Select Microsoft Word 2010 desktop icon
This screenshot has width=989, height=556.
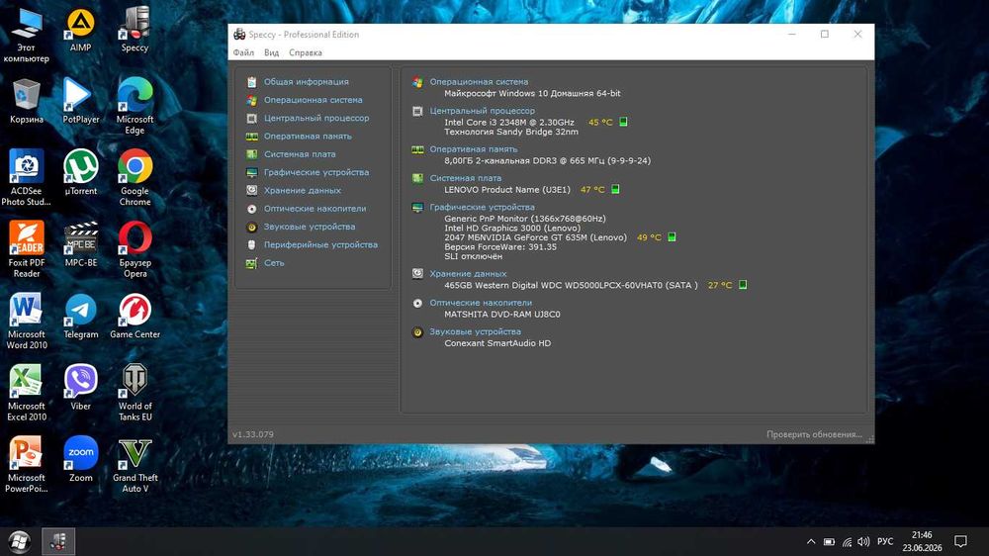[x=26, y=322]
